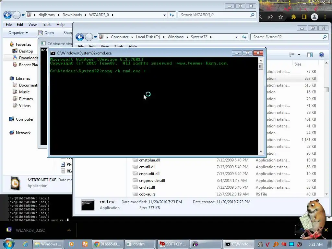Select Pictures library in navigation pane
332x249 pixels.
[23, 99]
